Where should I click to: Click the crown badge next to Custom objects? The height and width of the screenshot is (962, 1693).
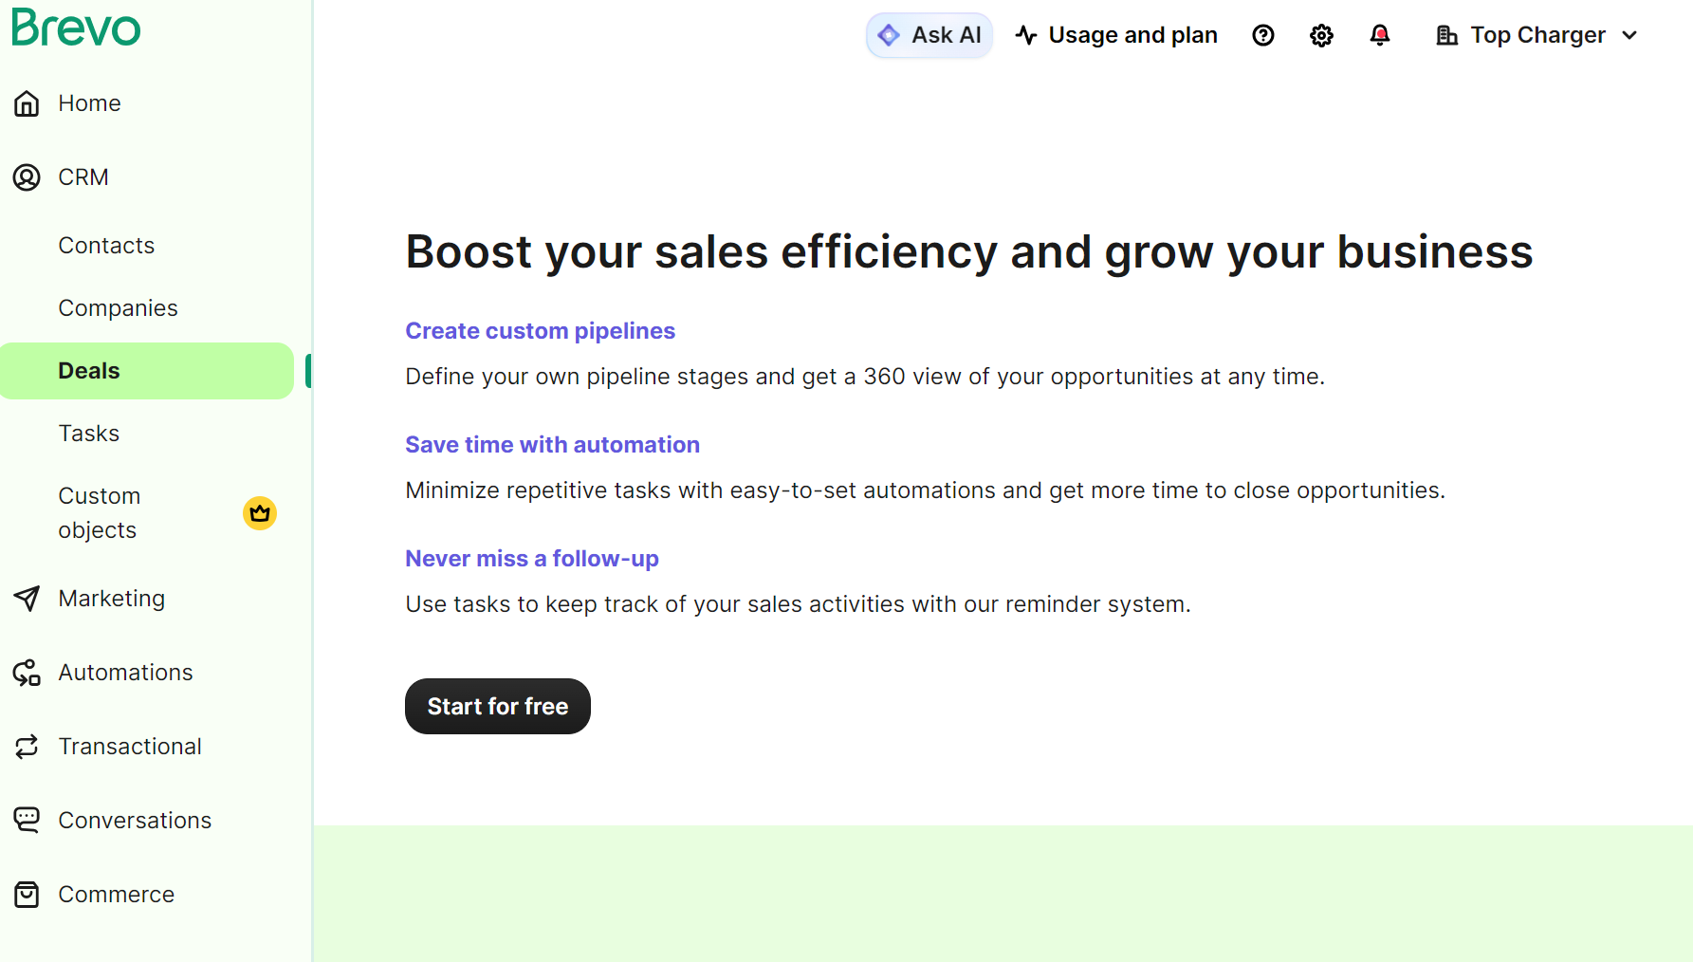259,513
